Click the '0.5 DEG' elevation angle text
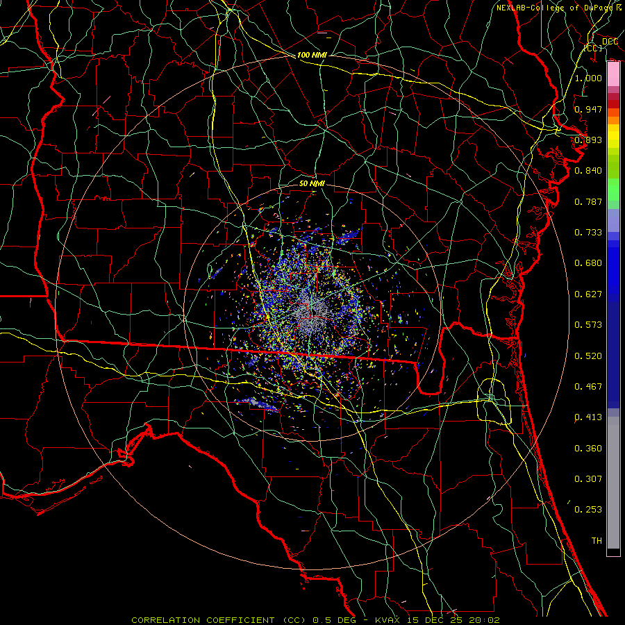 click(x=335, y=620)
